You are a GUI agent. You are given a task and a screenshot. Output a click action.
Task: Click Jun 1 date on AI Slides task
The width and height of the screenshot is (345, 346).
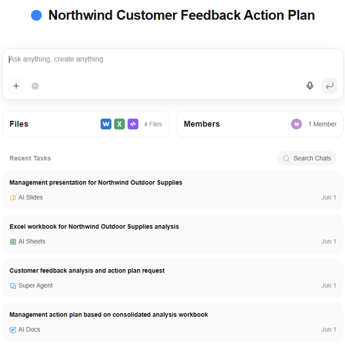coord(329,197)
